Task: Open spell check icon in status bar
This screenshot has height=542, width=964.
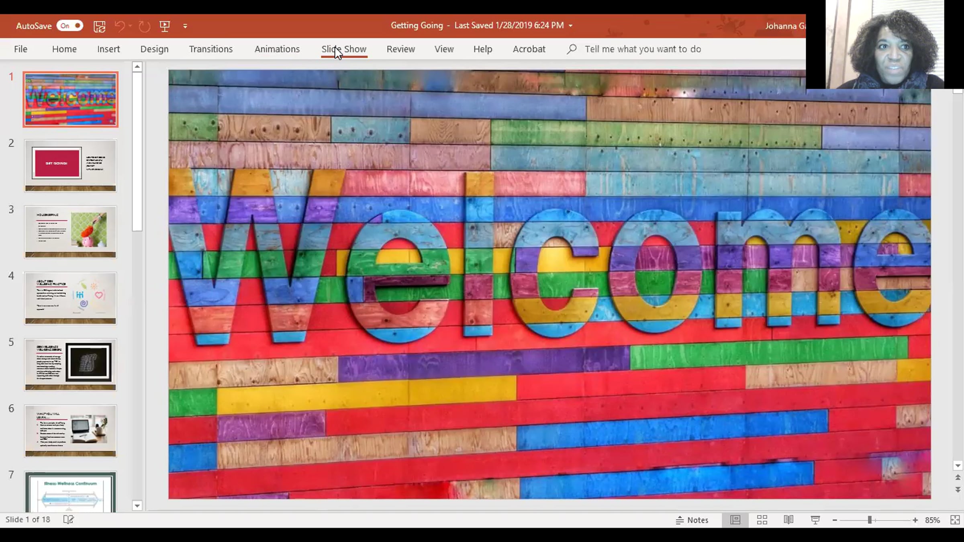Action: point(69,520)
